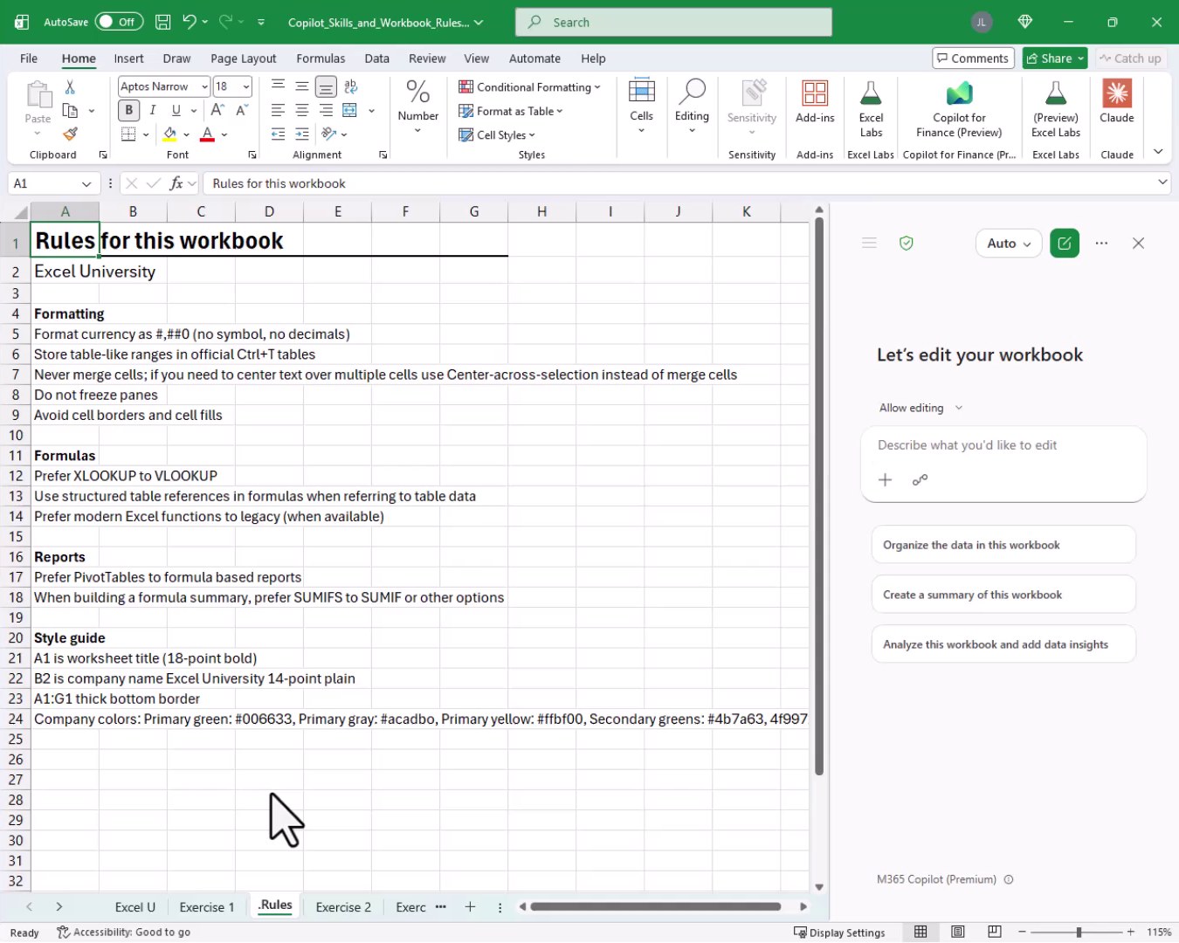1179x943 pixels.
Task: Click the 'Describe what you'd like to edit' field
Action: 1003,445
